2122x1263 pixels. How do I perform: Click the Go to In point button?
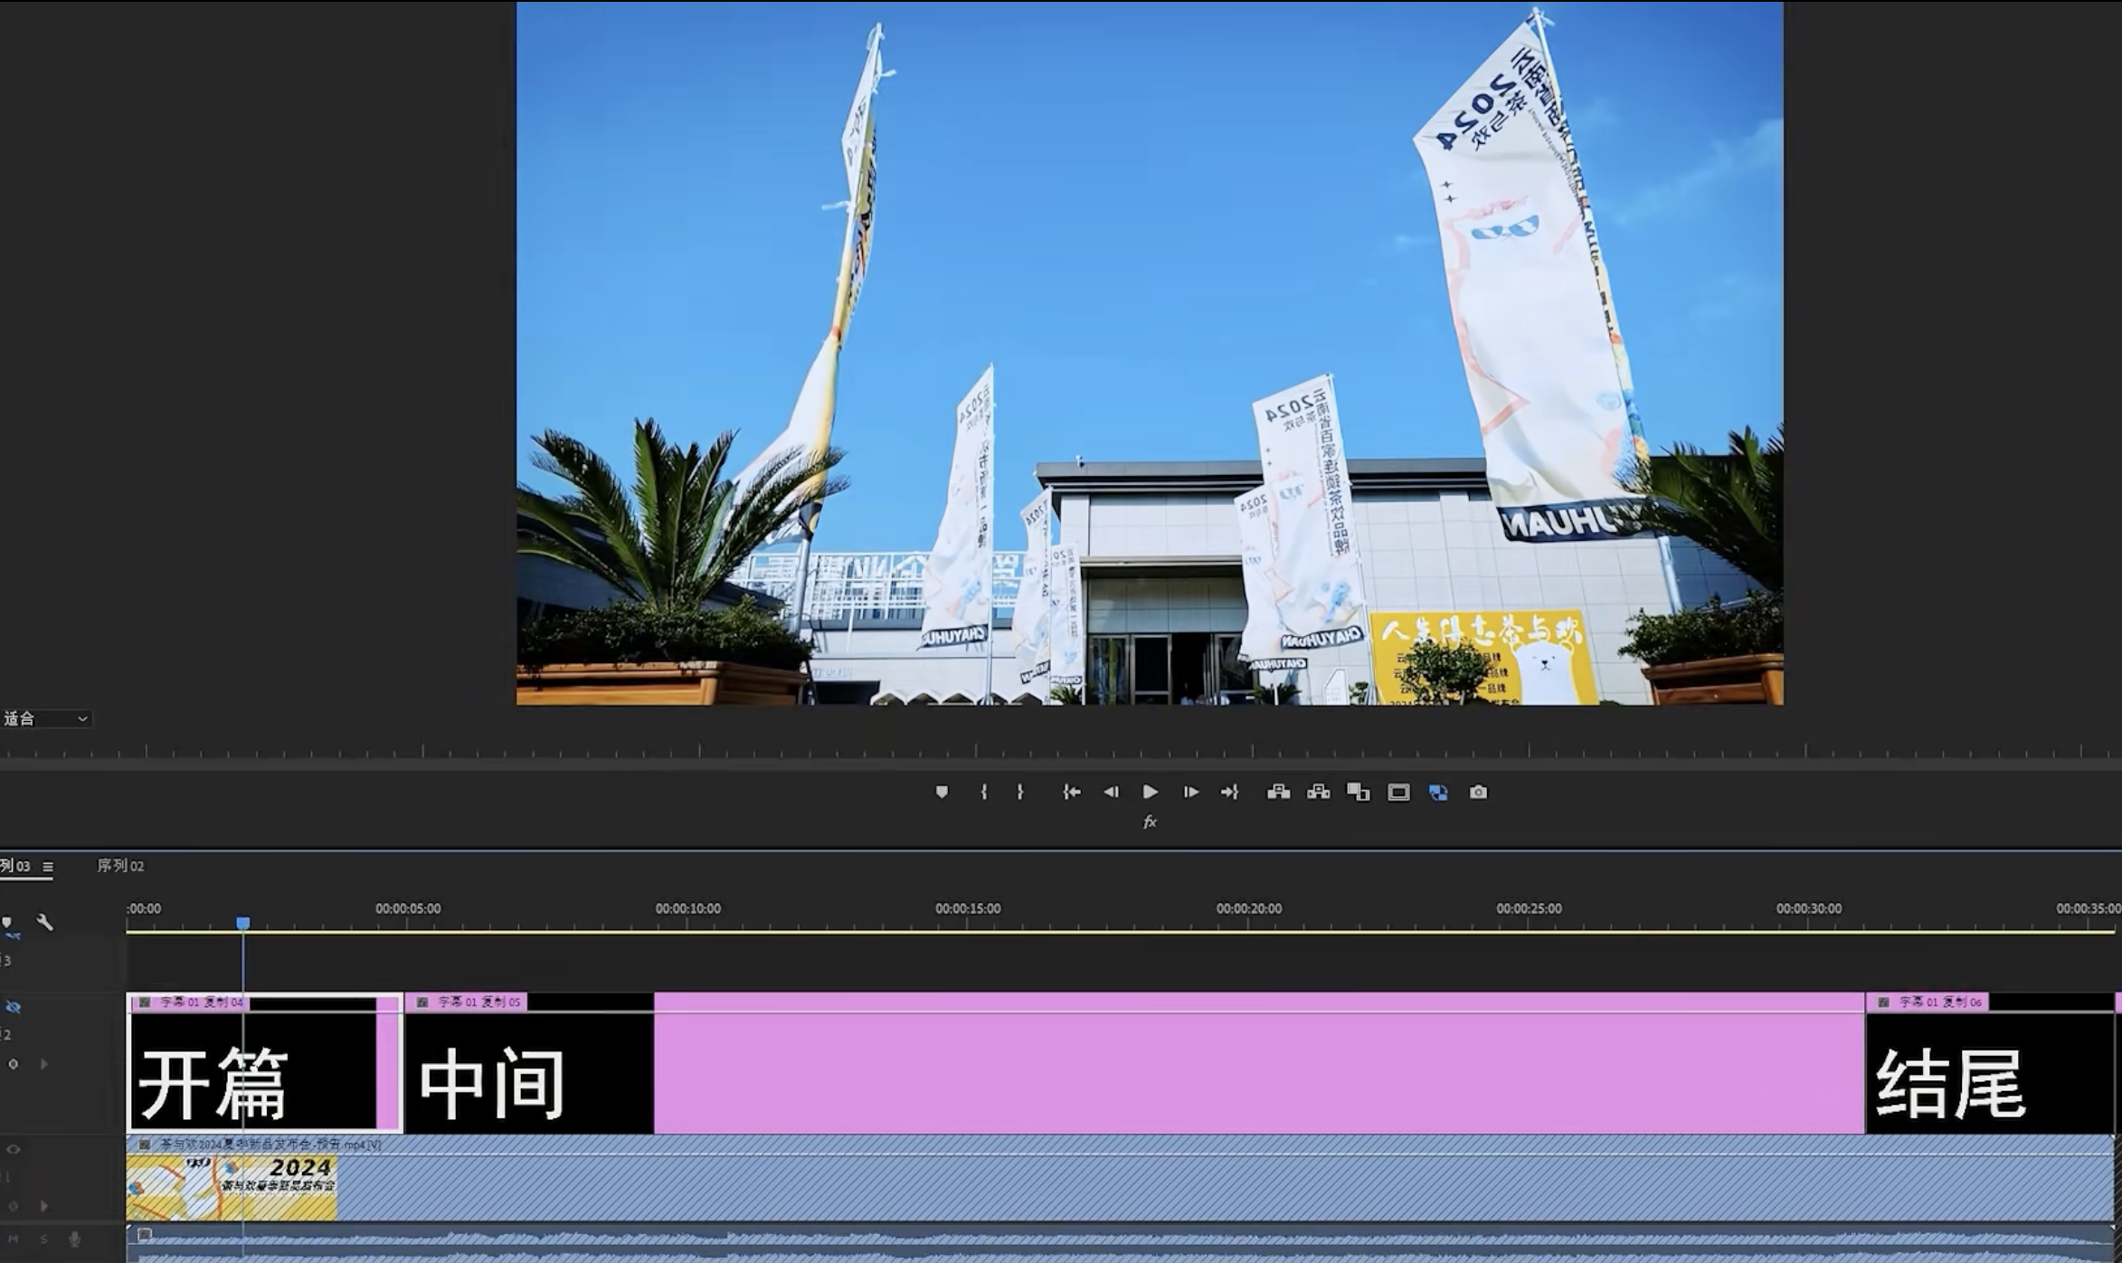(1072, 793)
